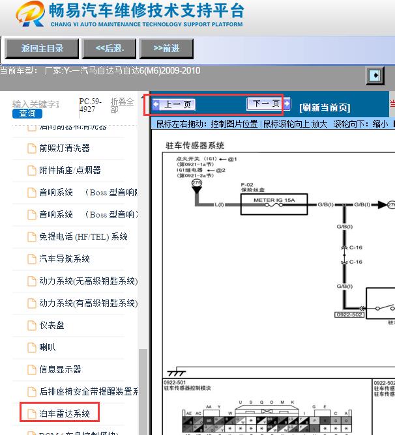This screenshot has width=395, height=435.
Task: Run search with 查询 button
Action: pos(27,113)
